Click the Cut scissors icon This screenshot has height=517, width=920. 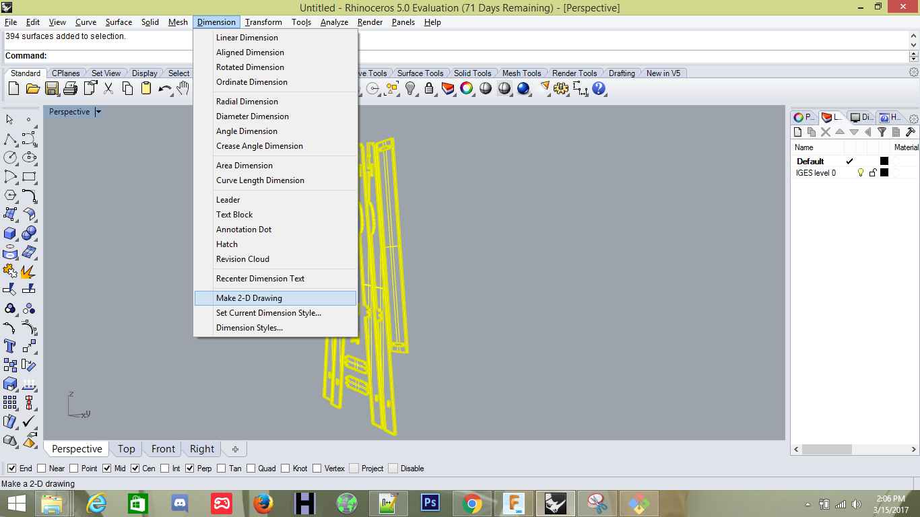108,88
